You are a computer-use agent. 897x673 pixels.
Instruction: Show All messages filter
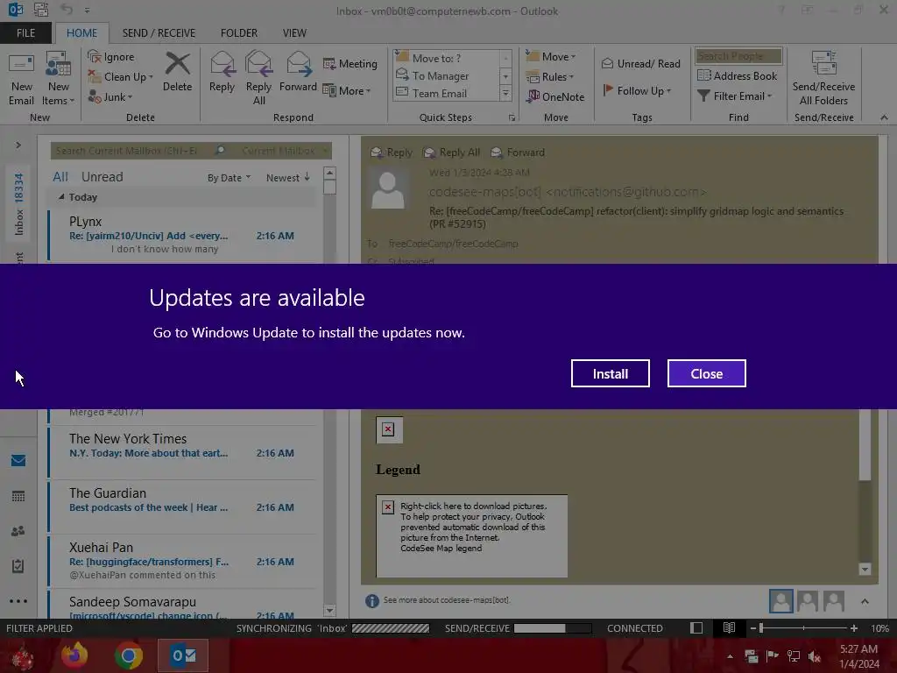[x=60, y=177]
